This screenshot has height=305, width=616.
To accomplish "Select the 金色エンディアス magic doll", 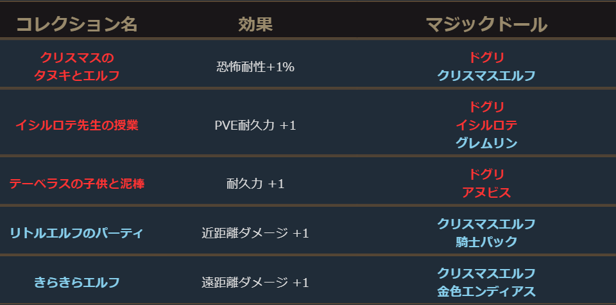I will [x=486, y=292].
